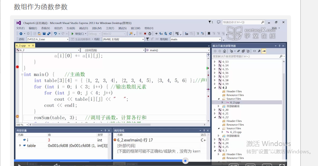
Task: Click the Save icon in the toolbar
Action: (x=44, y=34)
